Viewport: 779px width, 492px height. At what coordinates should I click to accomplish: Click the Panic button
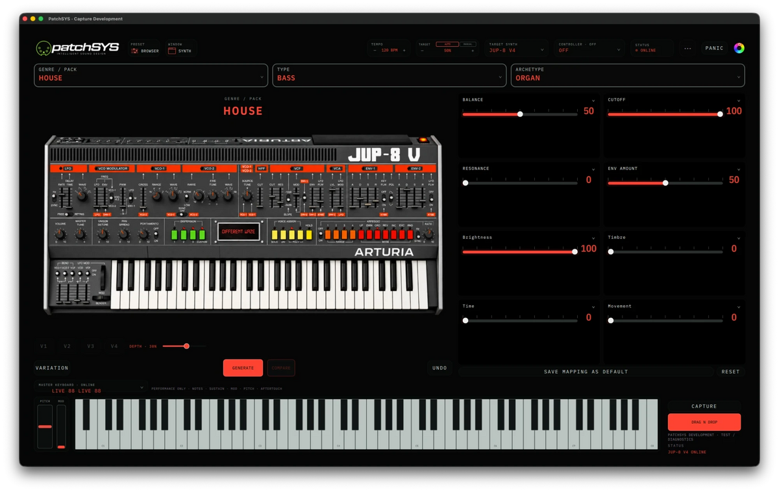pos(714,48)
